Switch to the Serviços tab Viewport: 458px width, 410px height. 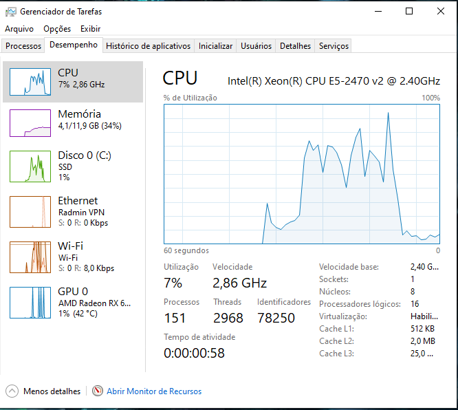(334, 46)
